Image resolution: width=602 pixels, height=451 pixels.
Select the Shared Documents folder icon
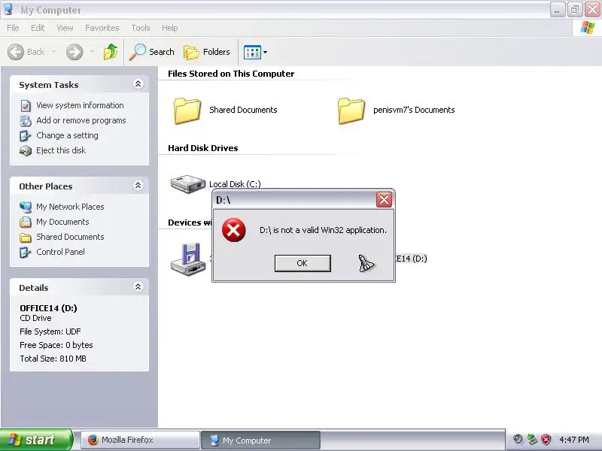click(187, 110)
